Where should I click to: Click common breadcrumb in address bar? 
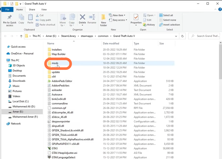tap(103, 36)
